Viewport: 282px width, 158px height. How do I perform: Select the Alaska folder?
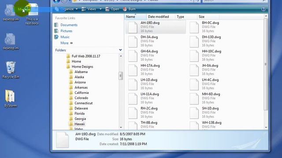(79, 77)
